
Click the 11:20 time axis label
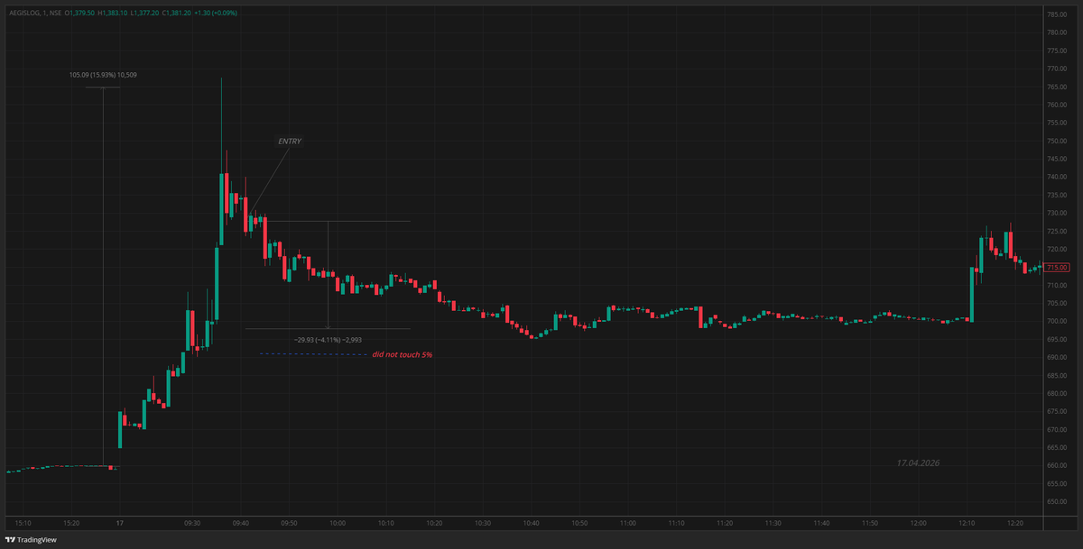[725, 523]
